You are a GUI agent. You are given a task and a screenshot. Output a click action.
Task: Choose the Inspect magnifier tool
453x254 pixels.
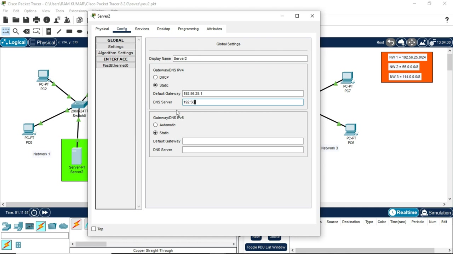(16, 31)
